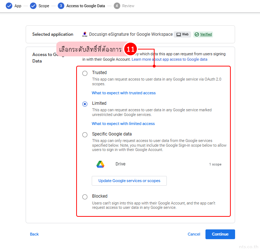Click the Scope step checkmark icon
This screenshot has width=260, height=250.
pos(33,6)
